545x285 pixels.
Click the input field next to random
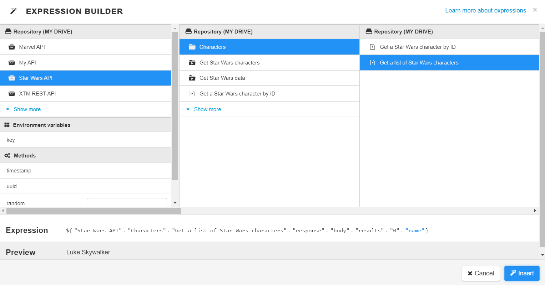click(127, 202)
